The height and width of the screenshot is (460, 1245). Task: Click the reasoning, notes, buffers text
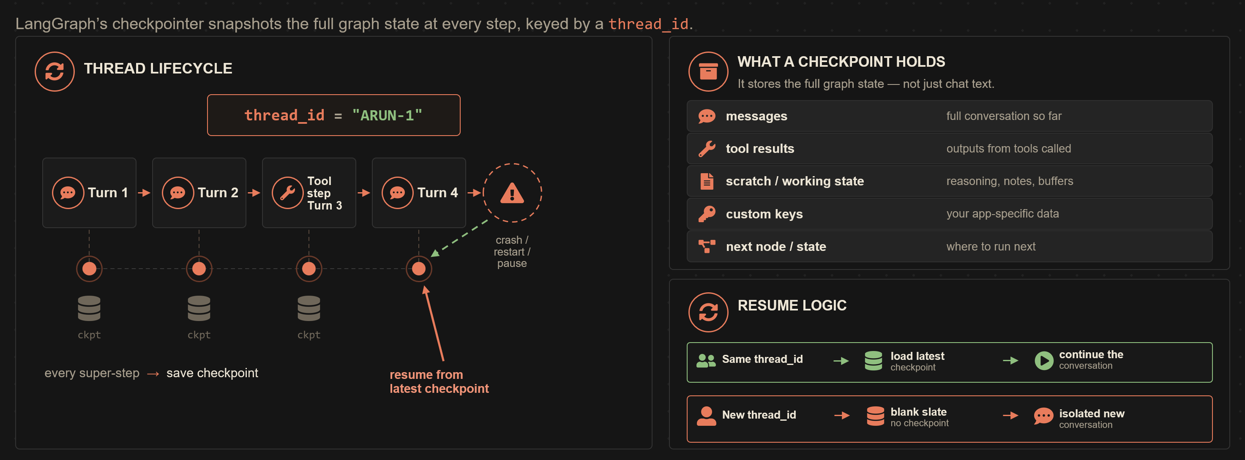point(1010,181)
